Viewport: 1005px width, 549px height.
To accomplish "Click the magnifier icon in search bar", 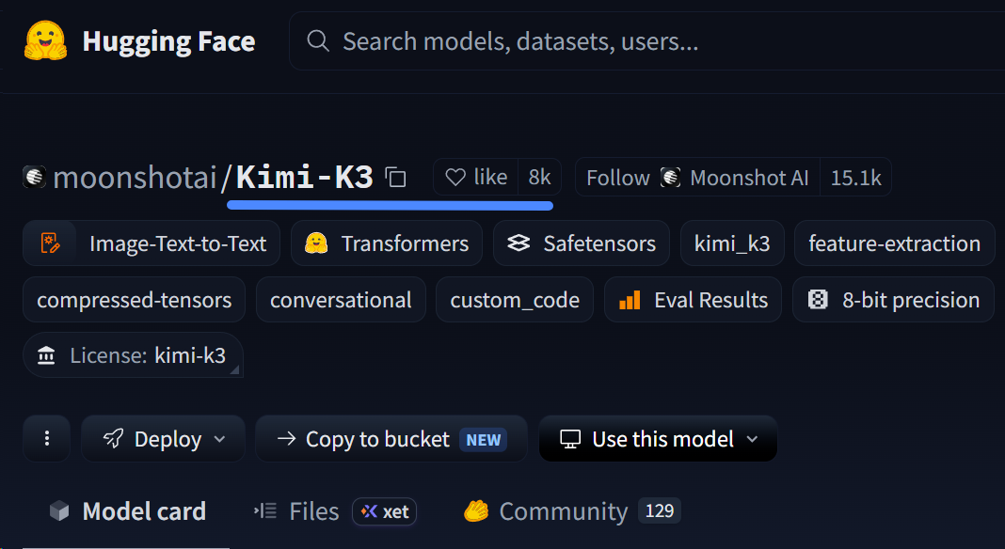I will coord(318,41).
